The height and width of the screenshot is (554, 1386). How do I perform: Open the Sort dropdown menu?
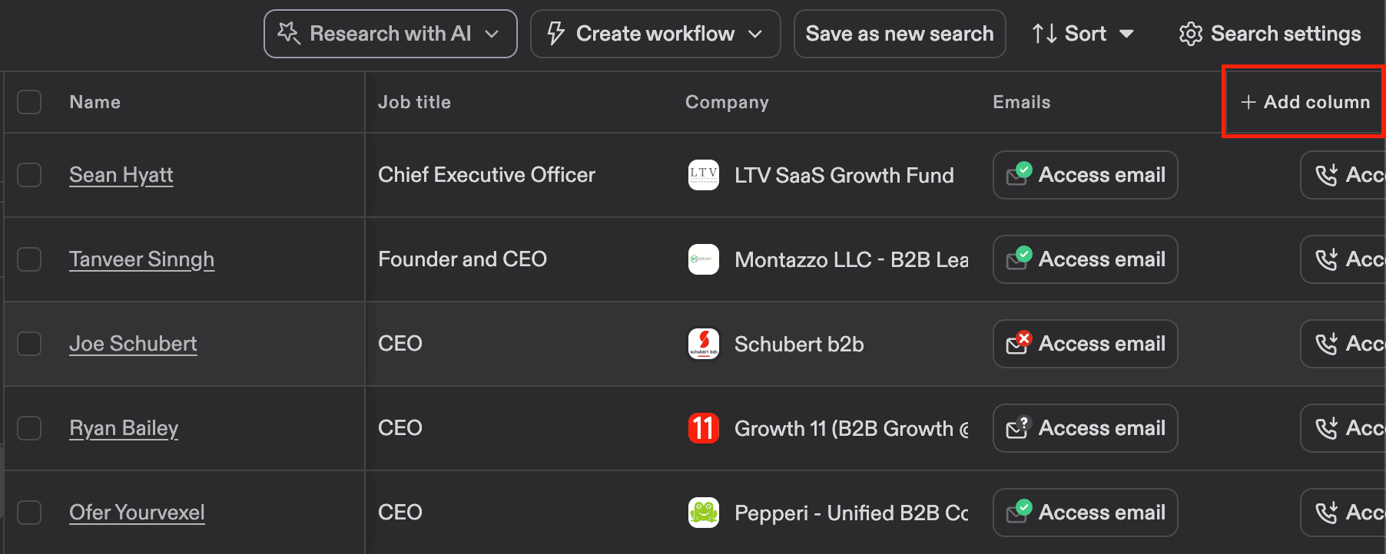pyautogui.click(x=1083, y=34)
